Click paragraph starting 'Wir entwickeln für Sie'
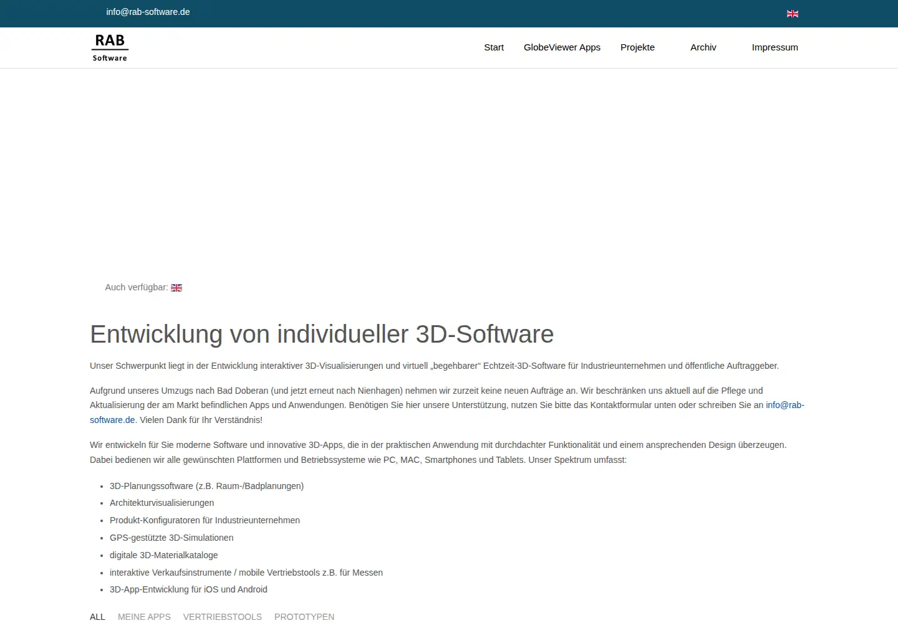Screen dimensions: 898x623 tap(438, 452)
